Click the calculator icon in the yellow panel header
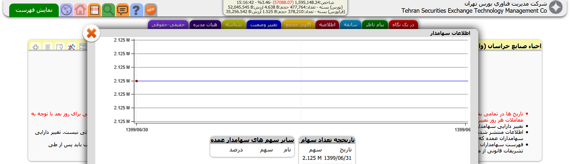 coord(47,47)
